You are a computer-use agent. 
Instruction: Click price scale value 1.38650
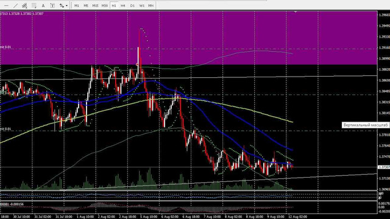point(384,80)
